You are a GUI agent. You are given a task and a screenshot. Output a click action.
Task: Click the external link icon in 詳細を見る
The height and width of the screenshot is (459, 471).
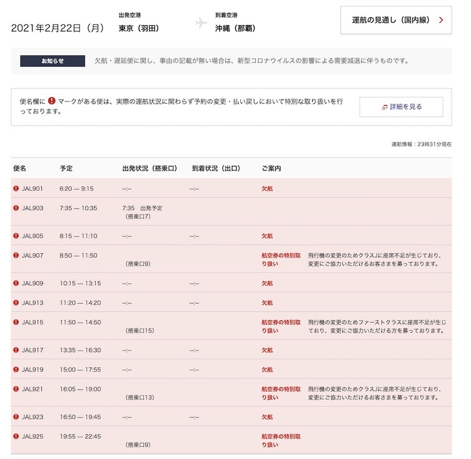pos(384,107)
